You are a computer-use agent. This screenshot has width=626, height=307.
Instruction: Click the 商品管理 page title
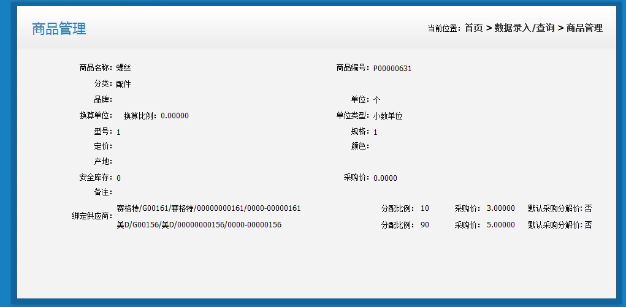click(59, 29)
